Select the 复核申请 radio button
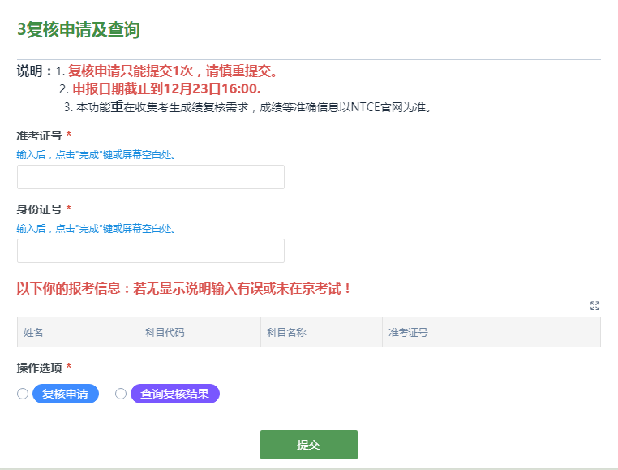This screenshot has width=618, height=470. point(23,394)
